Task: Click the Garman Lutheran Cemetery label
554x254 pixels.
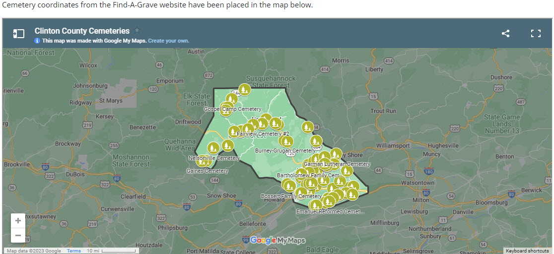Action: coord(337,164)
